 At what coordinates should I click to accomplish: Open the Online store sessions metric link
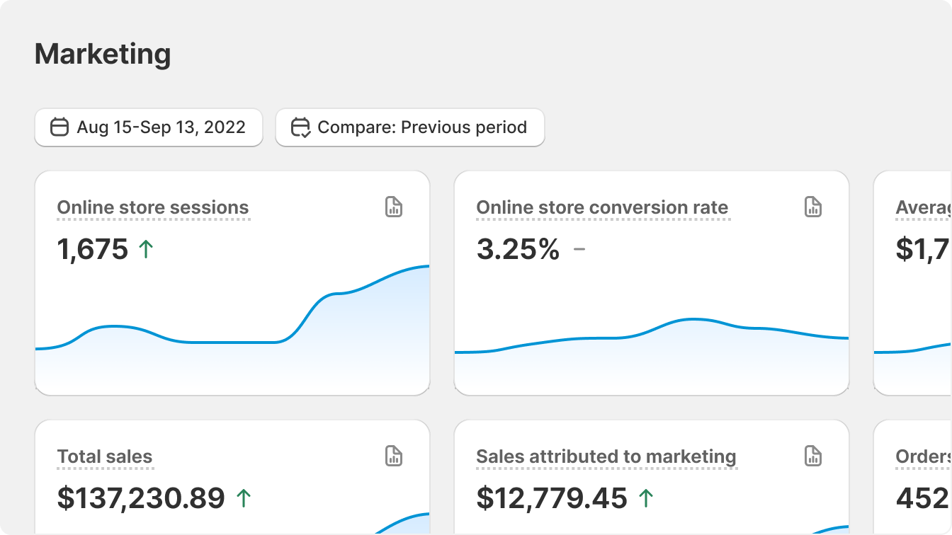(153, 207)
